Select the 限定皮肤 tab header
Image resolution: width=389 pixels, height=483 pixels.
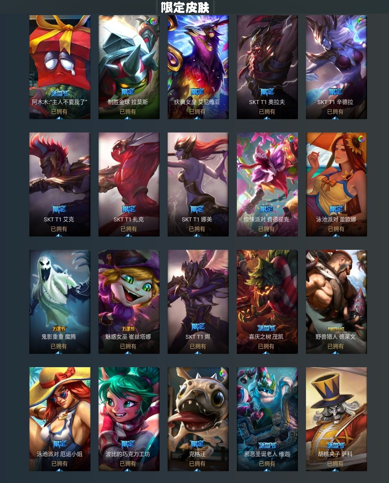(x=185, y=7)
